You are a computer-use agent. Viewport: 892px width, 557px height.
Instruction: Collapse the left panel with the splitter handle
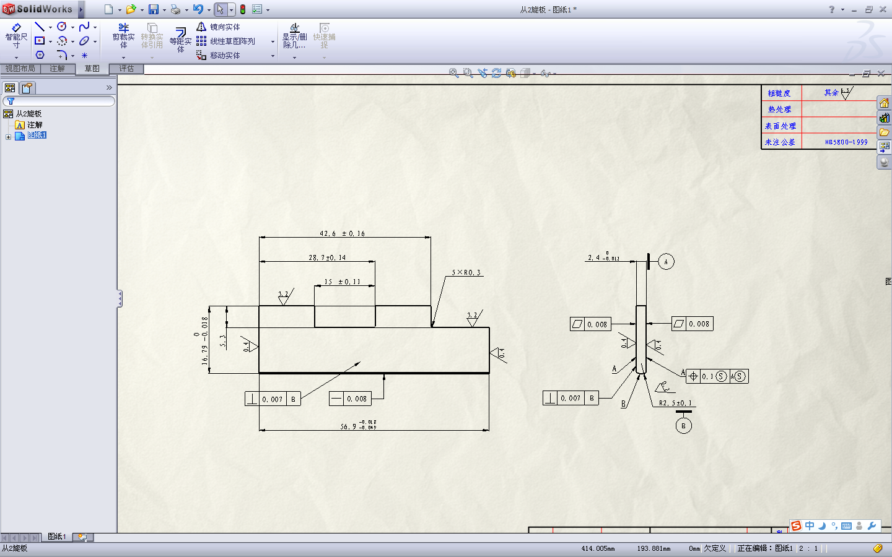tap(120, 299)
